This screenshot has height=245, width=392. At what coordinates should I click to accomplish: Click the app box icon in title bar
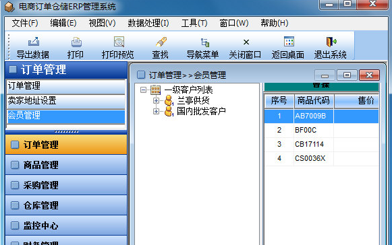[9, 7]
